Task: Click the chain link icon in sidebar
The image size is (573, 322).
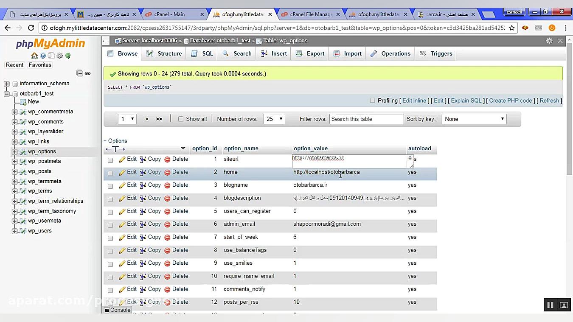Action: click(x=88, y=73)
